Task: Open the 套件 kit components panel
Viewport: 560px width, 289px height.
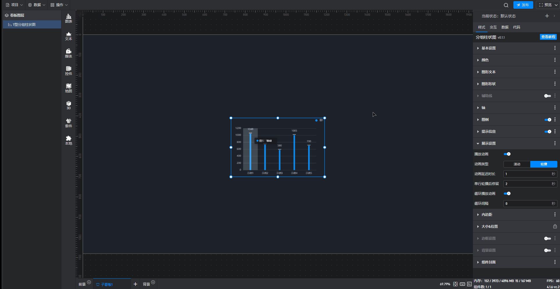Action: 68,123
